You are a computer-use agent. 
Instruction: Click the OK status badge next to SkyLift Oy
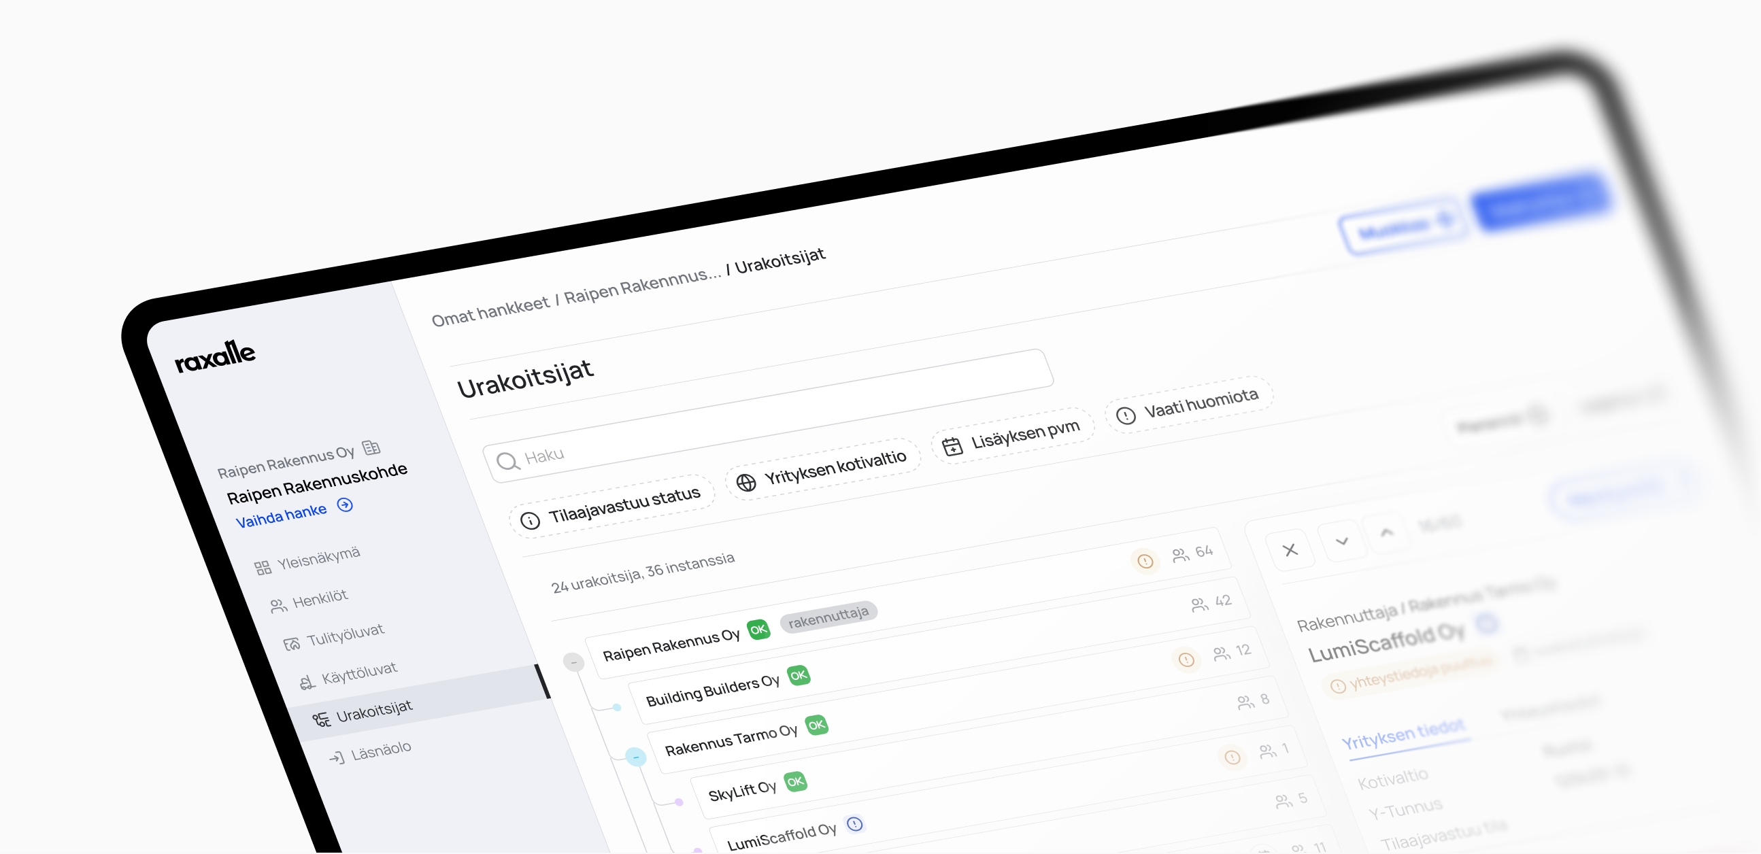(795, 782)
